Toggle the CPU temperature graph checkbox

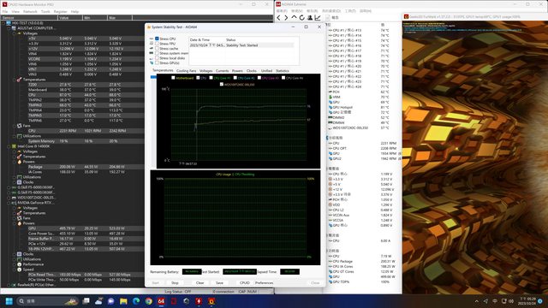point(198,78)
